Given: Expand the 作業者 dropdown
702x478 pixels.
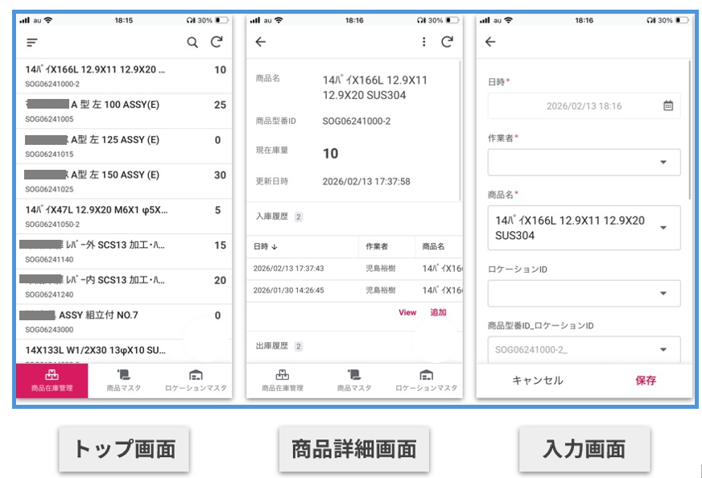Looking at the screenshot, I should (x=663, y=162).
